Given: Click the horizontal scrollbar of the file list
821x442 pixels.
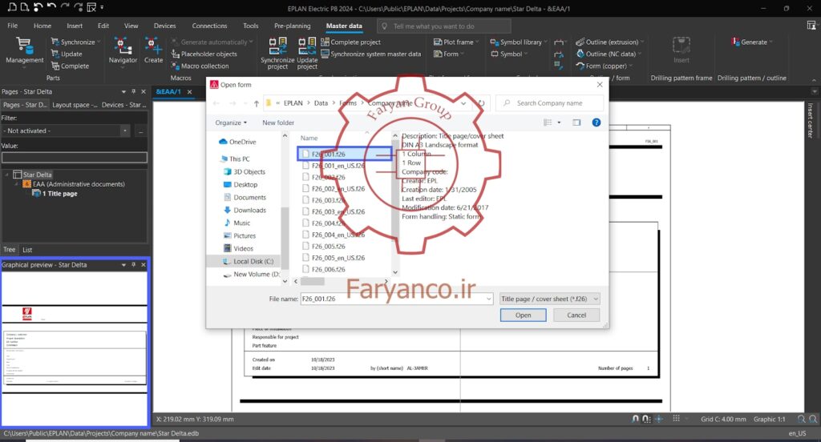Looking at the screenshot, I should pyautogui.click(x=312, y=281).
